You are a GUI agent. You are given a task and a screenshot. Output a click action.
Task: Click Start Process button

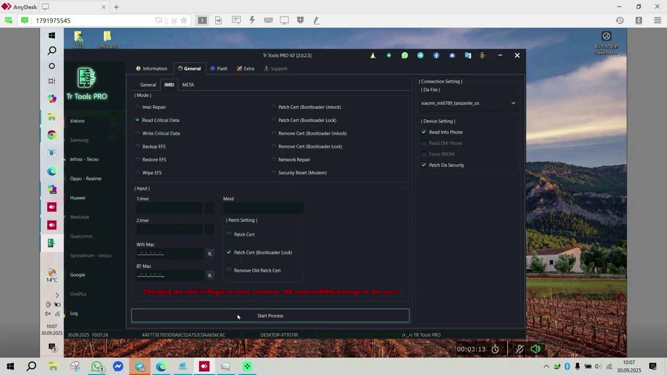pyautogui.click(x=270, y=316)
